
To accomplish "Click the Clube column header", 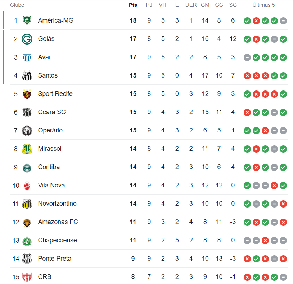I will (x=17, y=5).
